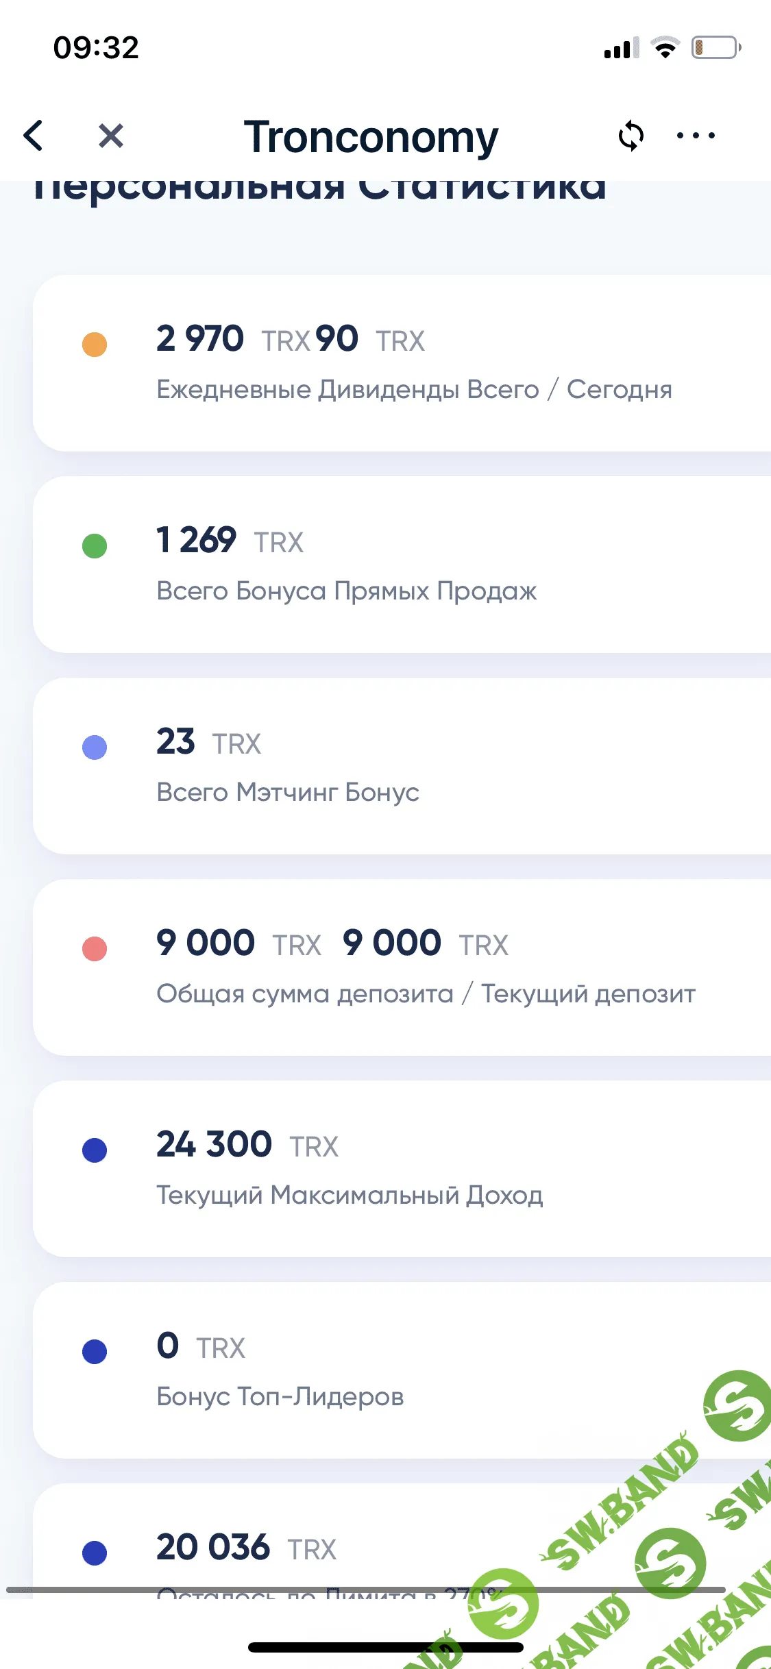
Task: Tap the refresh page icon
Action: click(x=631, y=136)
